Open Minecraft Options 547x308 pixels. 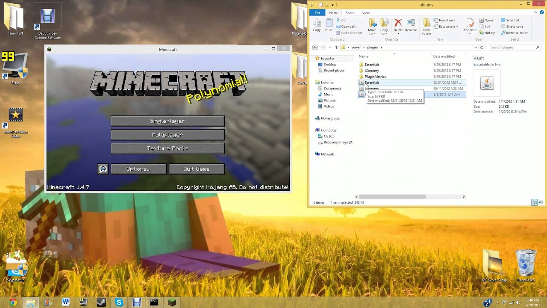coord(138,169)
